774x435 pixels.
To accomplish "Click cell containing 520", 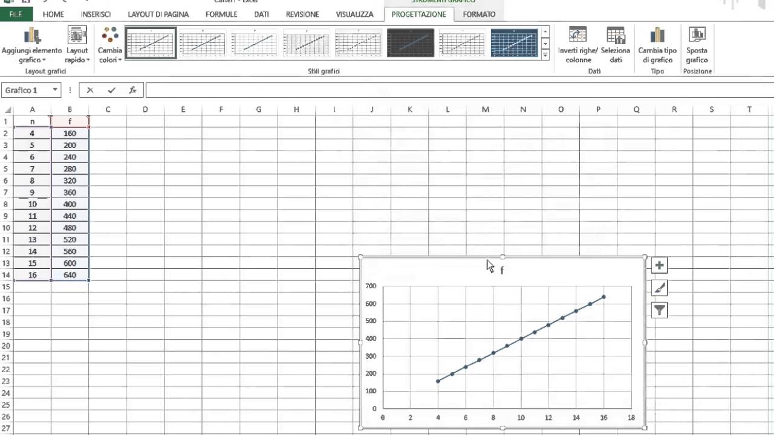I will (70, 239).
